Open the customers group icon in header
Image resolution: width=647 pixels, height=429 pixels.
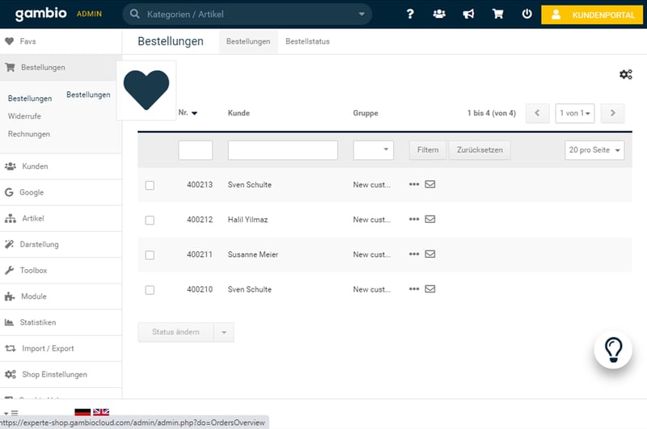point(439,15)
